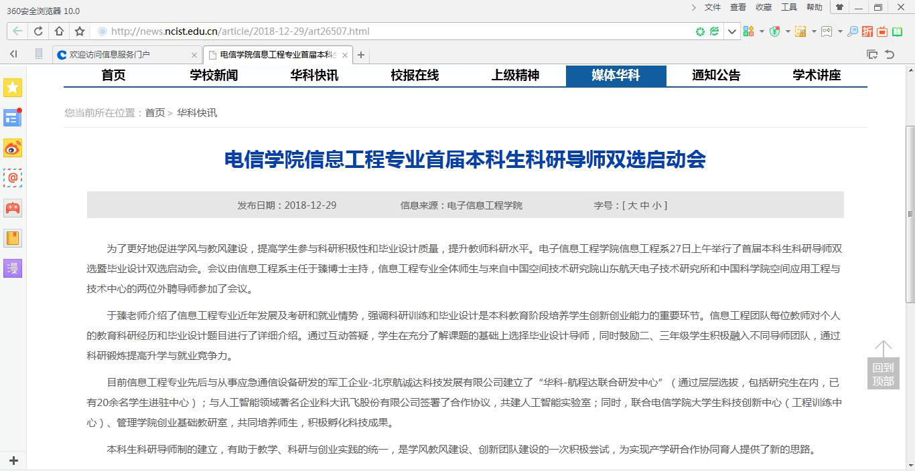The width and height of the screenshot is (915, 471).
Task: Open the 工具 menu
Action: point(789,7)
